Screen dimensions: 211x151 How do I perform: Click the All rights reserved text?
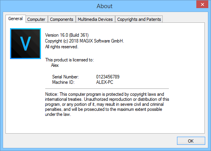click(x=61, y=47)
